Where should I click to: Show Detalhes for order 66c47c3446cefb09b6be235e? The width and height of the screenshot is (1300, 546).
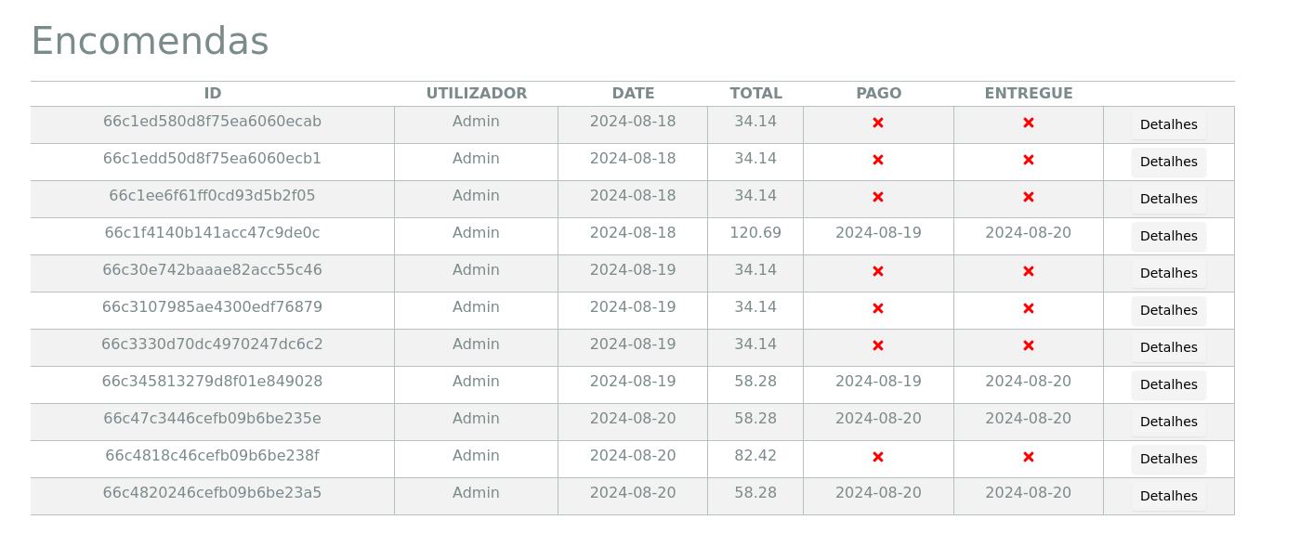(x=1168, y=422)
